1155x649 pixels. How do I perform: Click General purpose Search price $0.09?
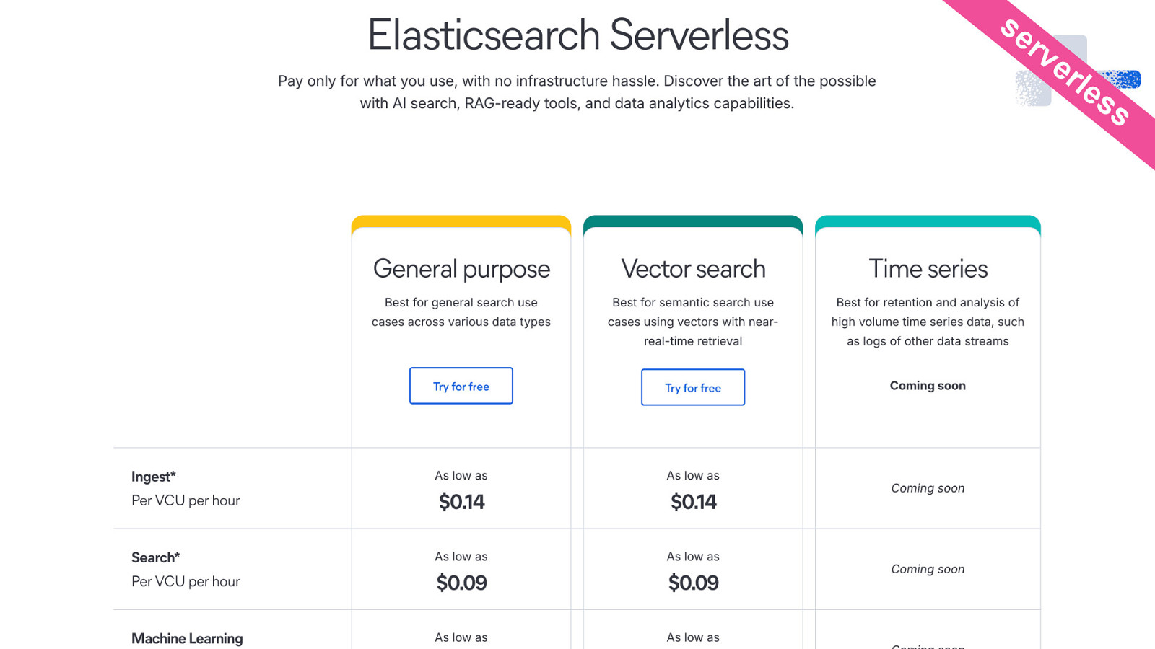[461, 583]
